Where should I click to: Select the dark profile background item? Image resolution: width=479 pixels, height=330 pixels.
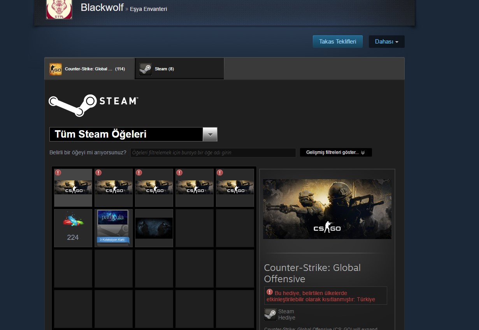coord(154,228)
